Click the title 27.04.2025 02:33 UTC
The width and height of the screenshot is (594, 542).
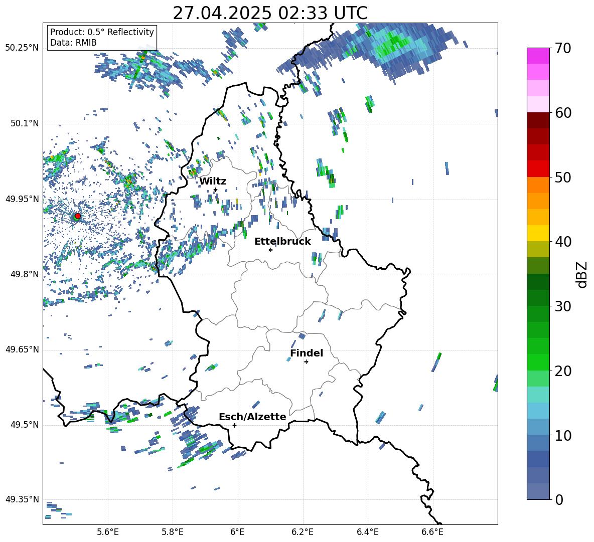point(270,13)
